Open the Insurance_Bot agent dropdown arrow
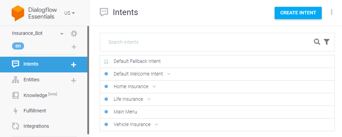 62,34
